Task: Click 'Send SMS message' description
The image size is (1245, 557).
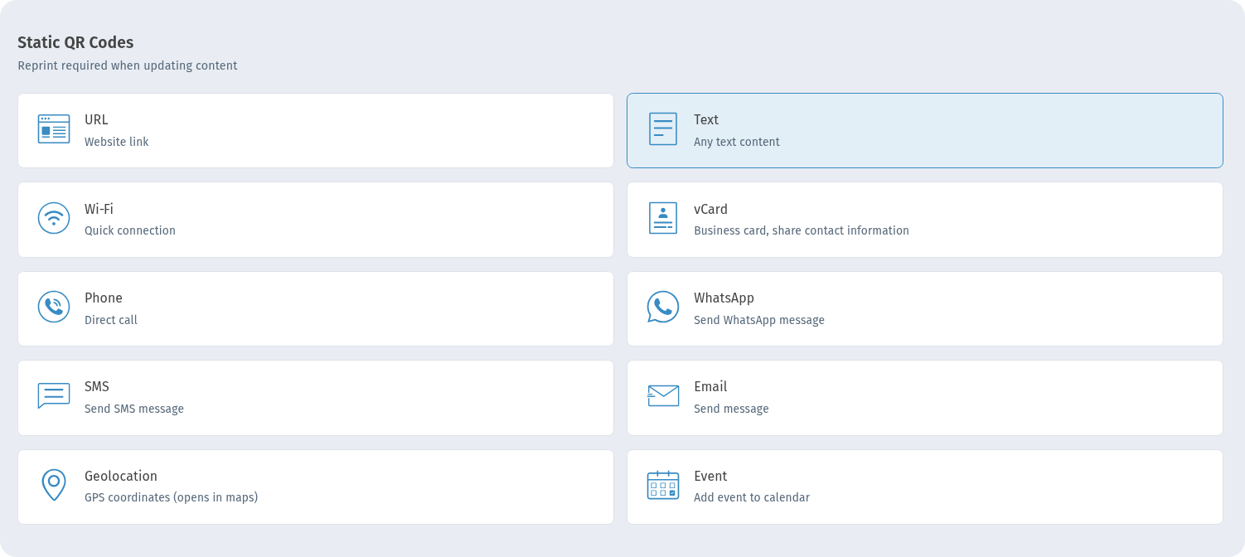Action: pos(134,409)
